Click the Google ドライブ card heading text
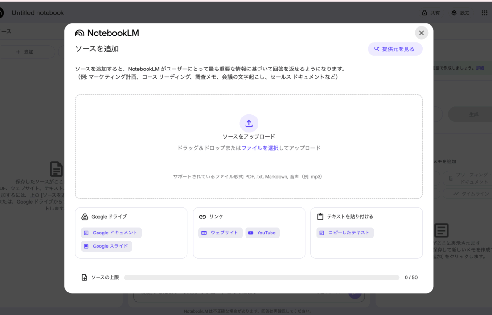This screenshot has height=315, width=492. 109,217
